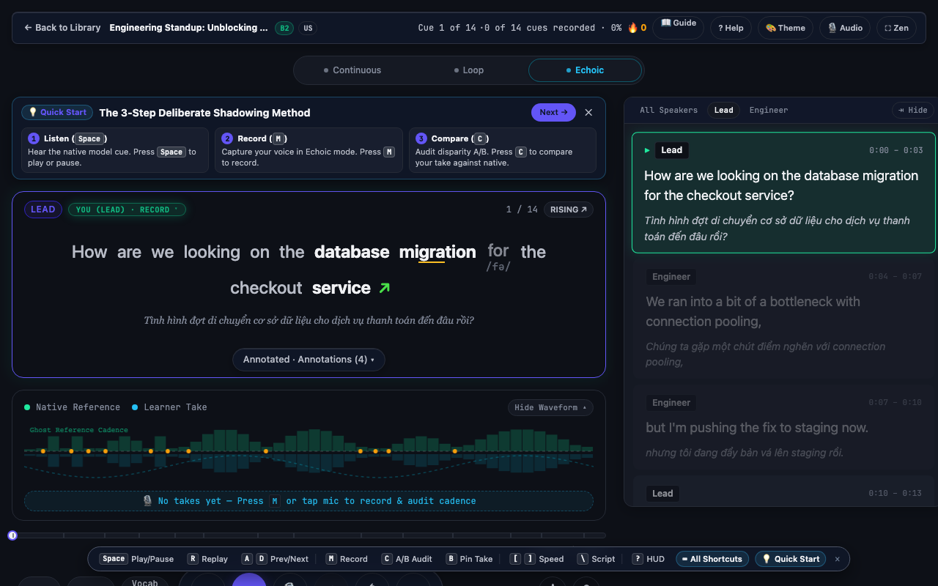Viewport: 938px width, 586px height.
Task: Switch to the Engineer speaker tab
Action: pos(769,111)
